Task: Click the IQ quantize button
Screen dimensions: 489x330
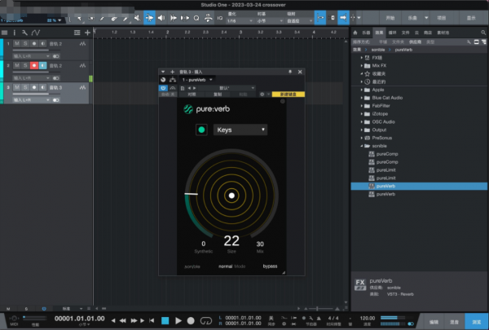Action: [x=220, y=18]
